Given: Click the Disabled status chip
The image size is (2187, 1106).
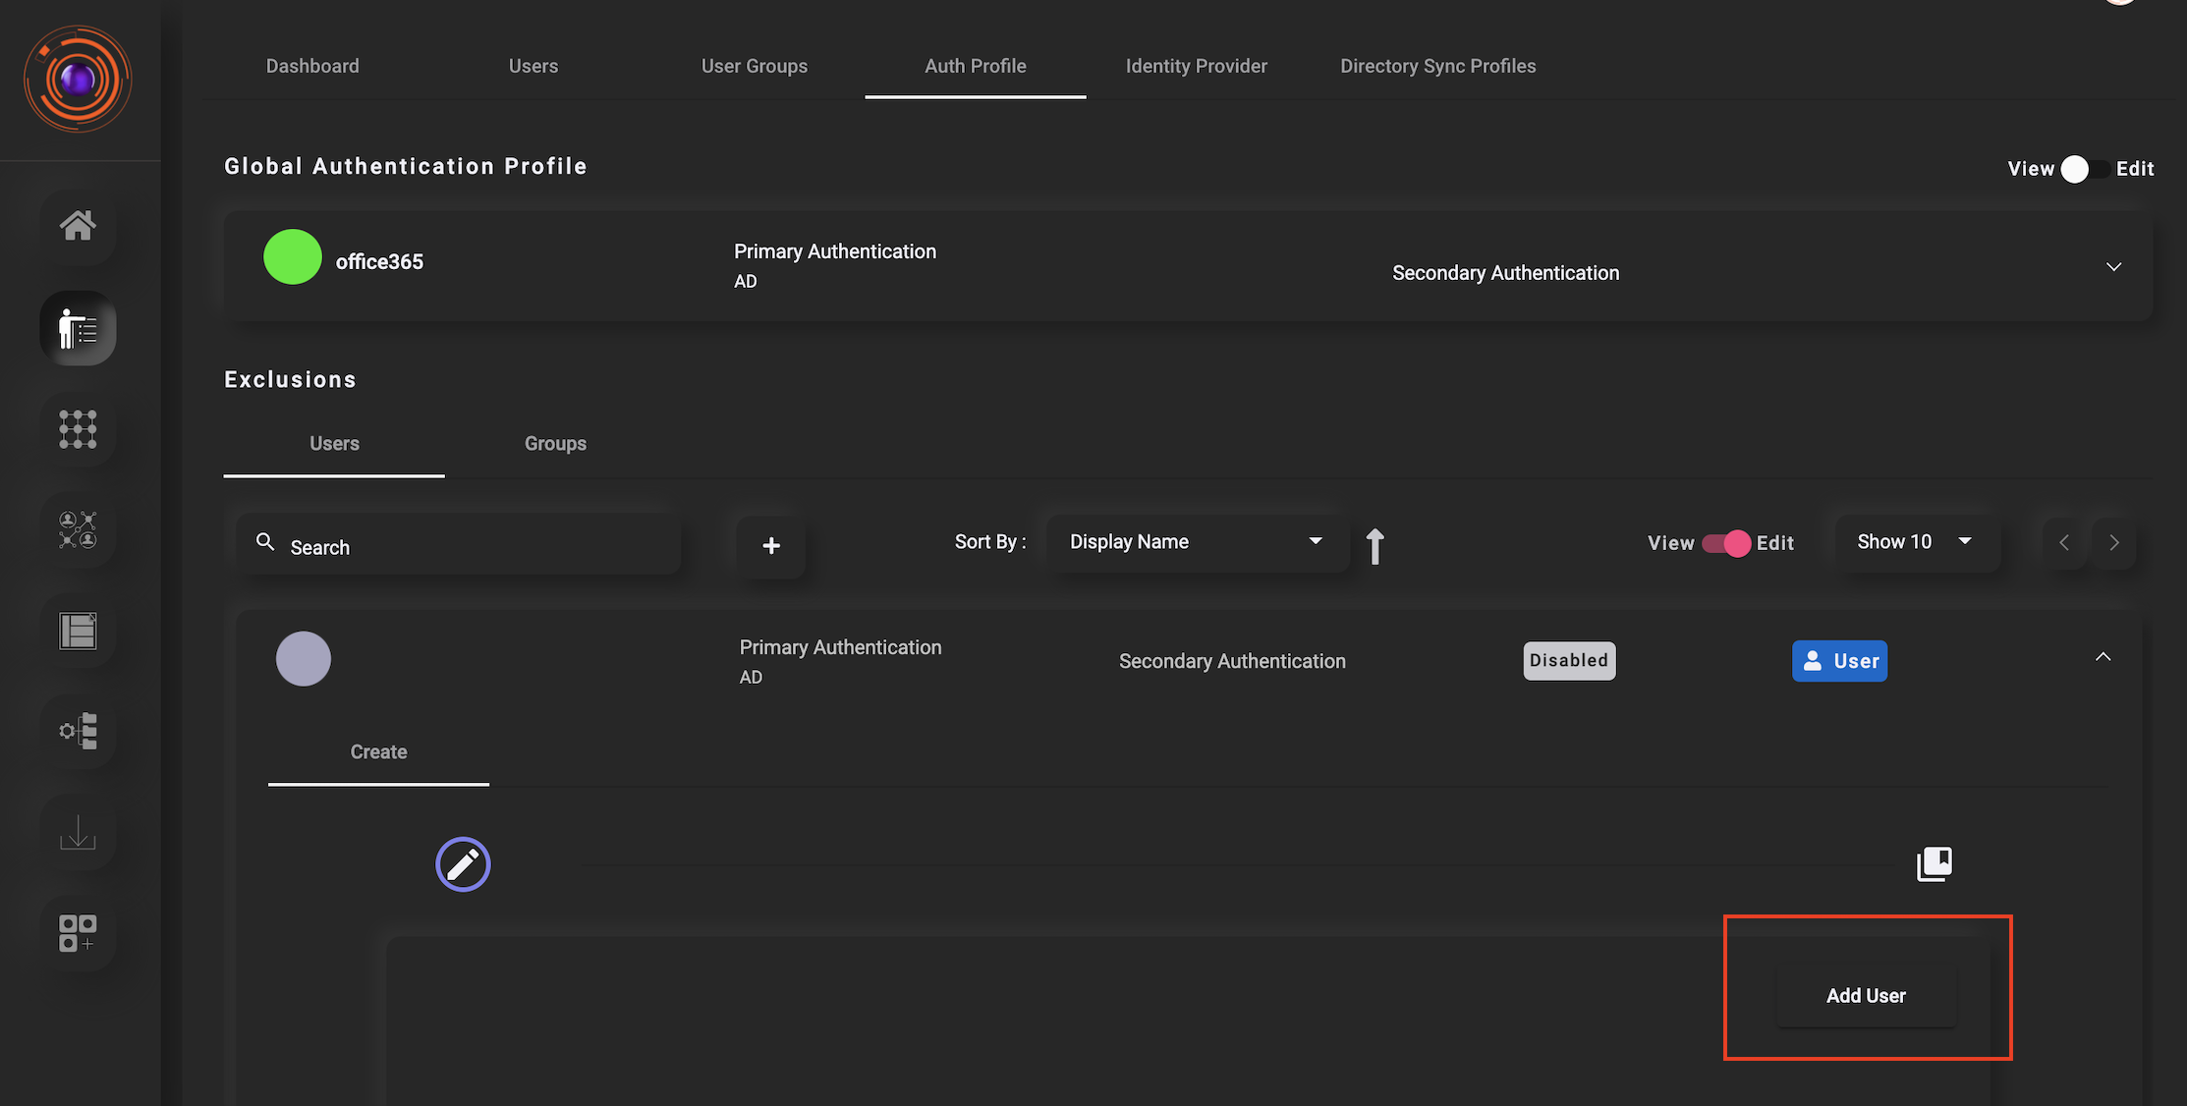Looking at the screenshot, I should pyautogui.click(x=1569, y=660).
